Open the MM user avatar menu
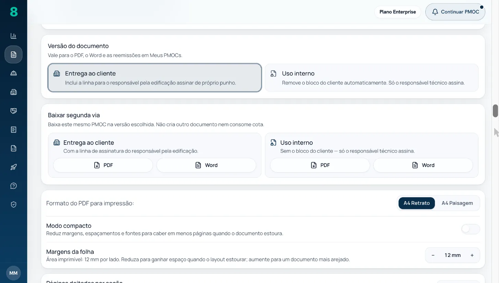Image resolution: width=499 pixels, height=283 pixels. (13, 273)
